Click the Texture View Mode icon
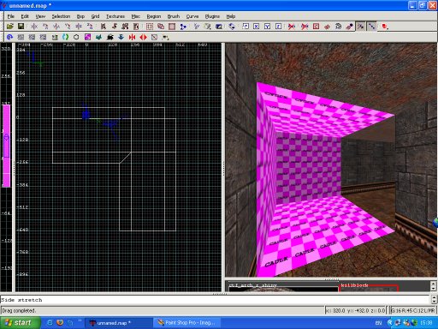This screenshot has height=329, width=438. pos(208,27)
